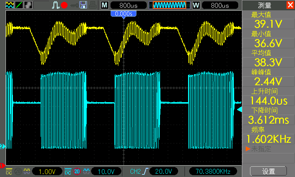Click the 峰峰值 label
Screen dimensions: 295x177
coord(261,72)
